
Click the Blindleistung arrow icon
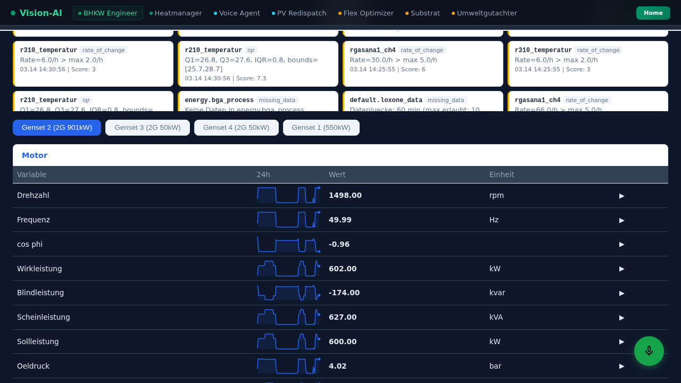(621, 293)
